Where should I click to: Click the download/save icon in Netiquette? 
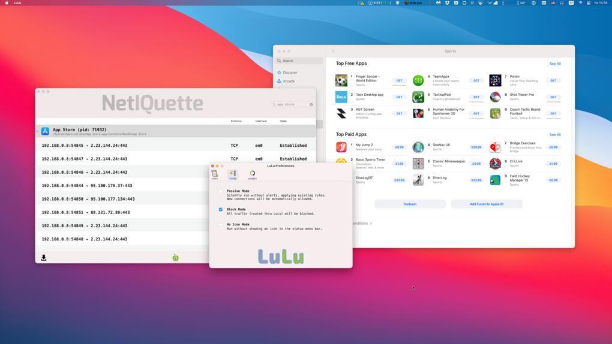tap(44, 258)
